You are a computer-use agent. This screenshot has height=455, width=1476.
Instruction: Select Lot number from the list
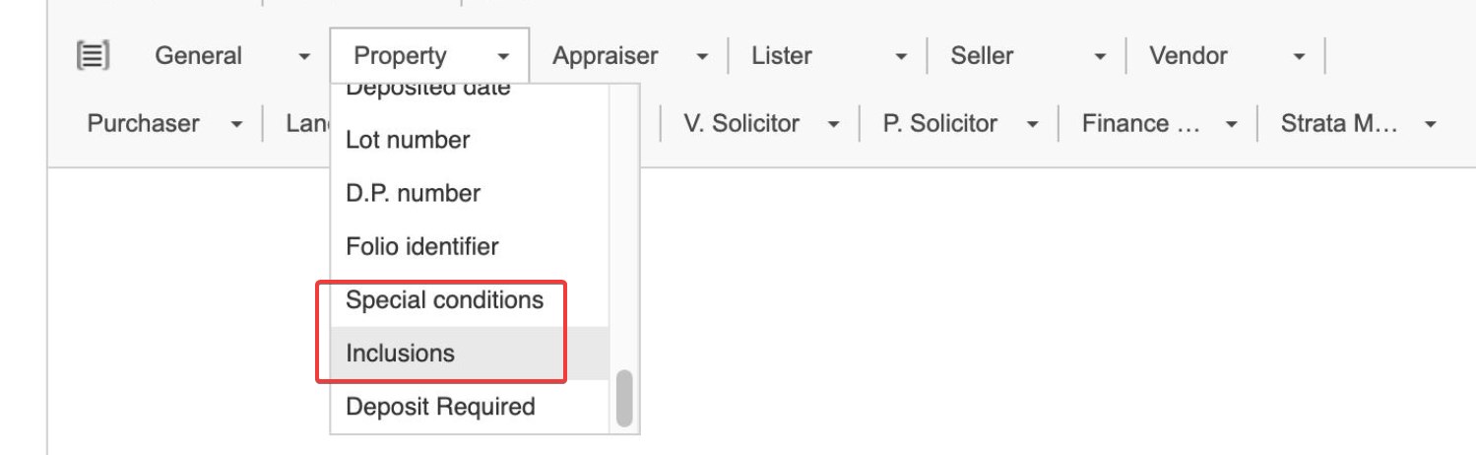[408, 140]
